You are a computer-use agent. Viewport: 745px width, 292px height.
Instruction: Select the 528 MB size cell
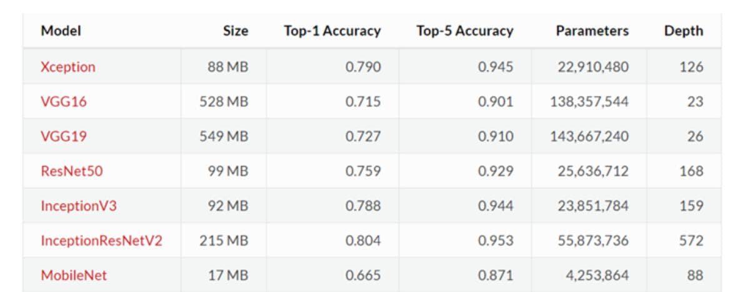(x=224, y=102)
